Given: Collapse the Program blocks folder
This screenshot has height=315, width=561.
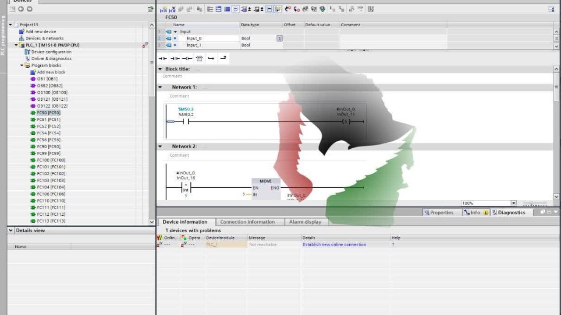Looking at the screenshot, I should click(x=22, y=65).
